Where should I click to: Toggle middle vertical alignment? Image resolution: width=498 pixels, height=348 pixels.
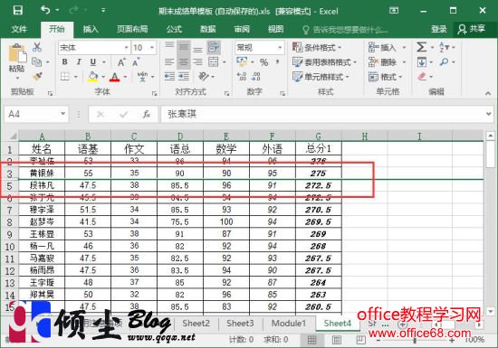coord(184,48)
